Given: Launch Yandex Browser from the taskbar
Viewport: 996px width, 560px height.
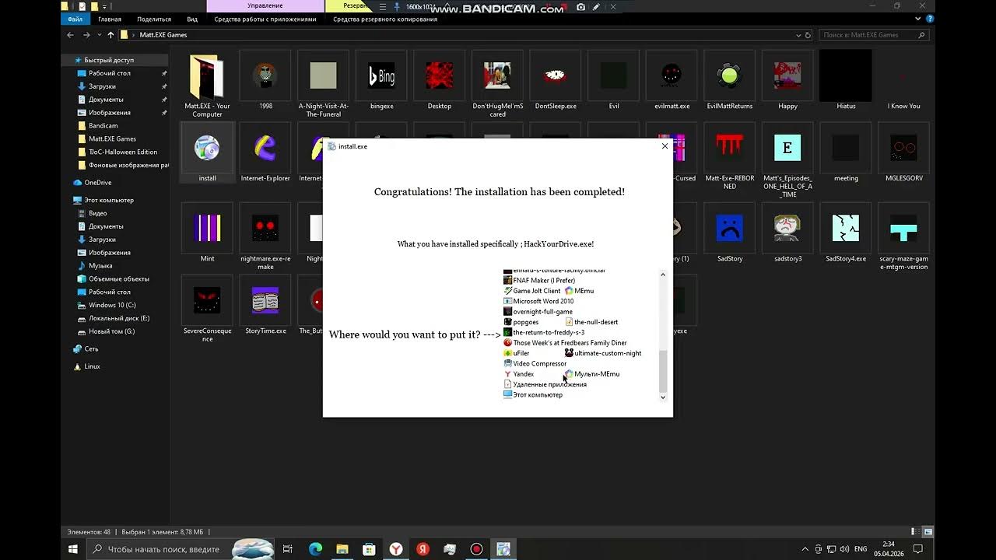Looking at the screenshot, I should 396,549.
